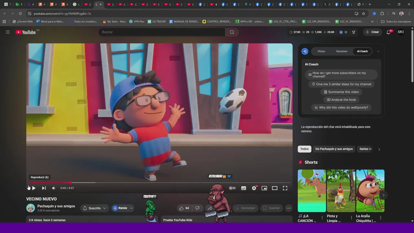Open the Pinta y Limpia short thumbnail
Image resolution: width=414 pixels, height=233 pixels.
[341, 191]
